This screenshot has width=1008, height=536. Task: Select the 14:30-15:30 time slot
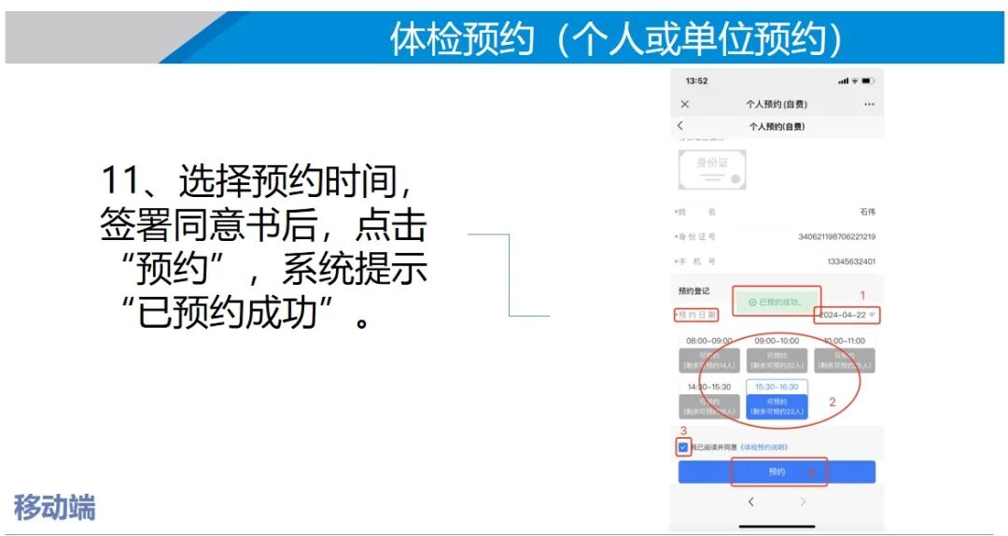[x=709, y=400]
